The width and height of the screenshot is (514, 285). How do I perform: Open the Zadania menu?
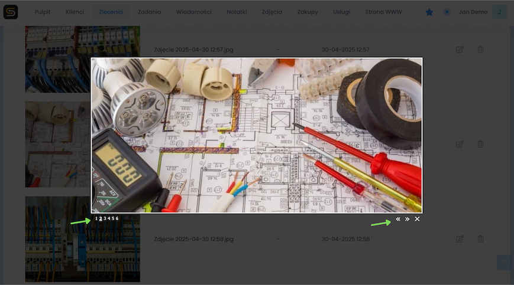coord(150,12)
